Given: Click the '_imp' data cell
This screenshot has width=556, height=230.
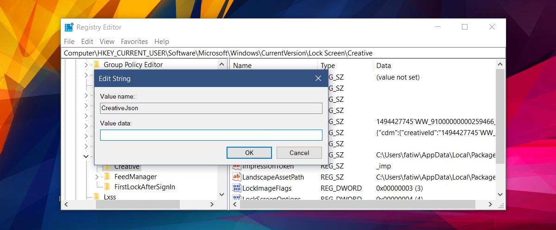Looking at the screenshot, I should (384, 166).
